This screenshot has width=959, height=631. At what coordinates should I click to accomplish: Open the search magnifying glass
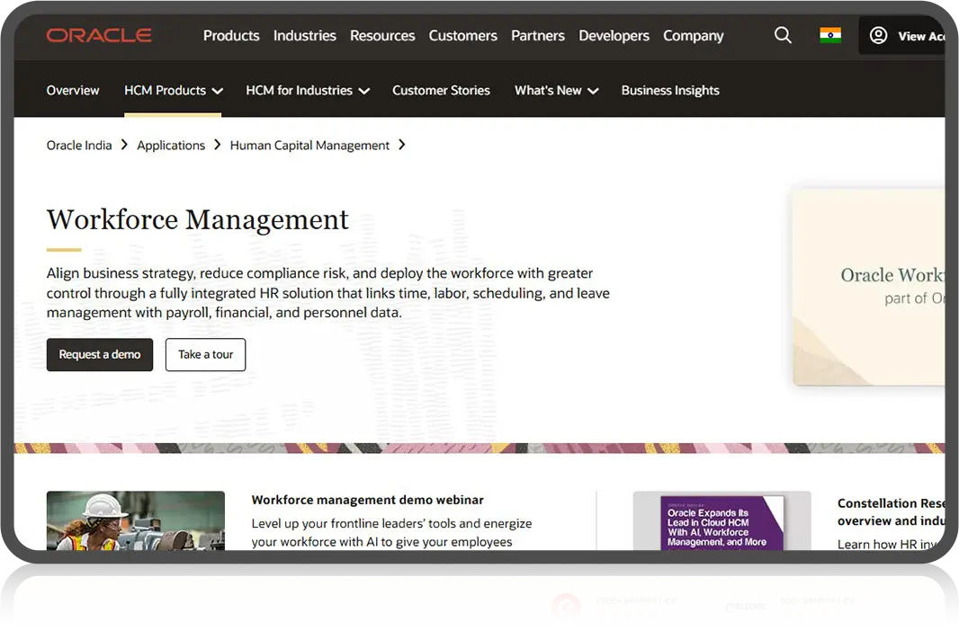click(x=782, y=35)
